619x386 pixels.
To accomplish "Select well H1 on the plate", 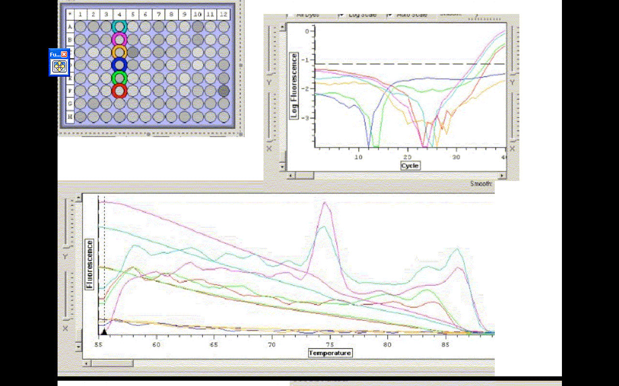I will coord(80,116).
